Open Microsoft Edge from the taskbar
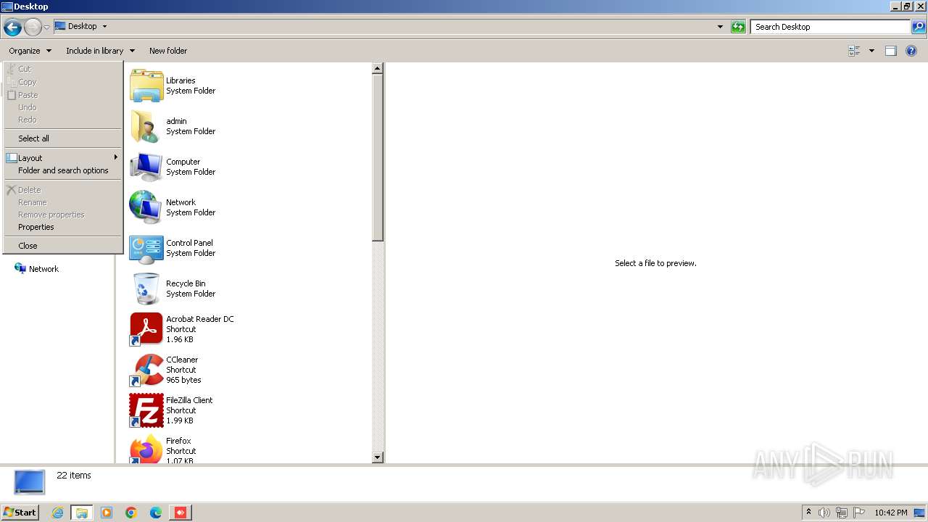 [x=156, y=513]
